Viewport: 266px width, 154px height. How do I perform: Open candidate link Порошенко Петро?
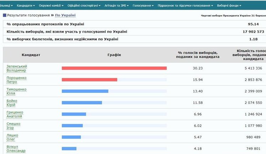coord(16,80)
